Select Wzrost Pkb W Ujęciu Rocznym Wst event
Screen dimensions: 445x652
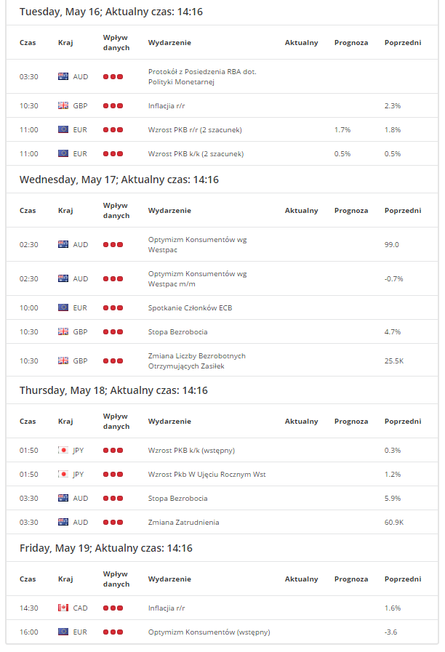point(207,474)
